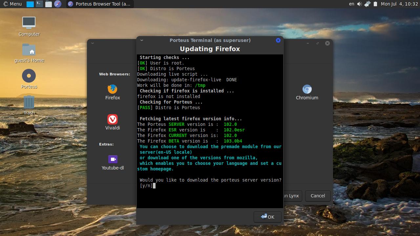Screen dimensions: 420x236
Task: Click Cancel in the Browser Tool window
Action: click(318, 196)
